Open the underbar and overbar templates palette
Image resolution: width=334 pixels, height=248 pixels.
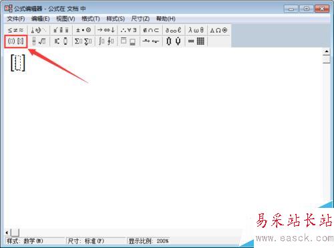(128, 41)
